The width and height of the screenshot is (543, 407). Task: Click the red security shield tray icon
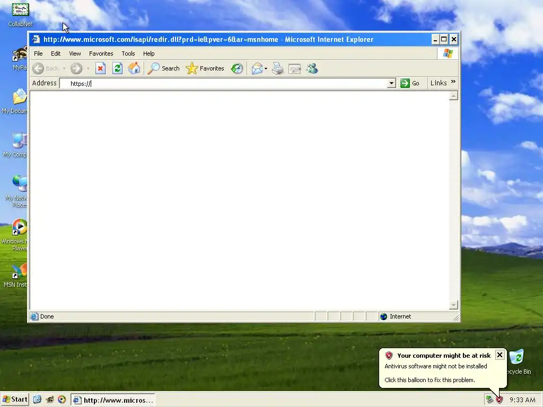(499, 400)
